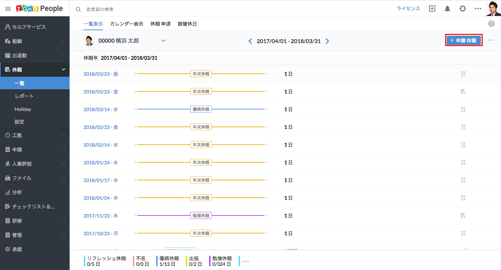Screen dimensions: 501x270
Task: Click the 傷病休暇 balance color indicator
Action: 157,261
